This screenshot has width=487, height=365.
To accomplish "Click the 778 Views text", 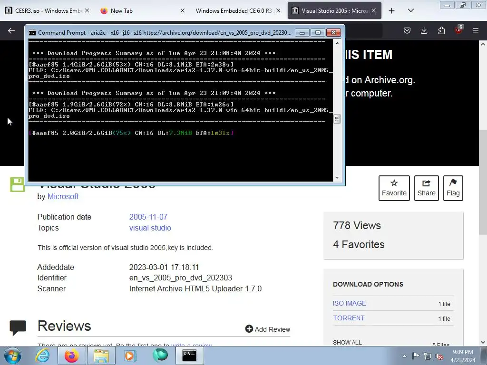I will pyautogui.click(x=357, y=225).
